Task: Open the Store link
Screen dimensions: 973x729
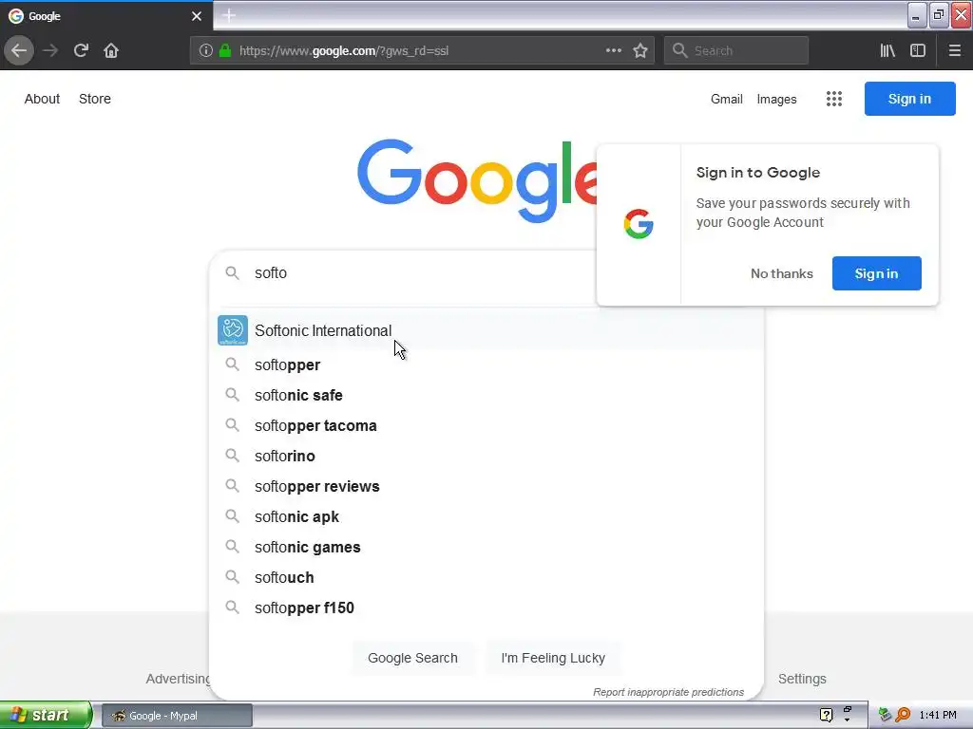Action: click(95, 99)
